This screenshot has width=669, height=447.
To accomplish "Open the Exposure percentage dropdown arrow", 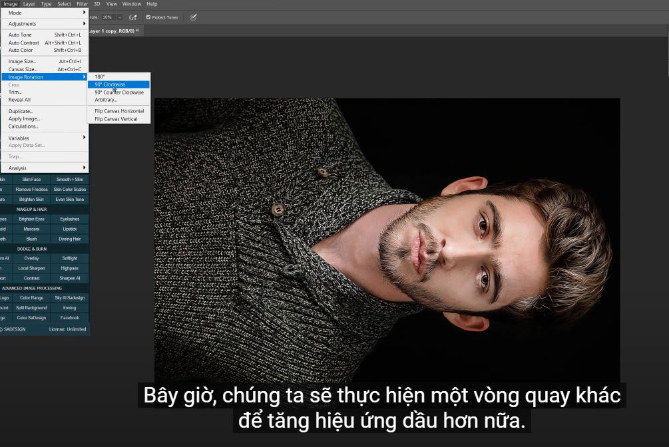I will click(120, 17).
